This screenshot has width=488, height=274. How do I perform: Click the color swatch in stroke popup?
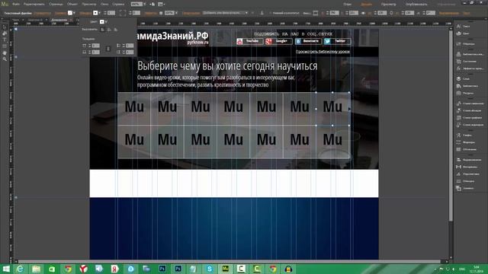pyautogui.click(x=101, y=22)
